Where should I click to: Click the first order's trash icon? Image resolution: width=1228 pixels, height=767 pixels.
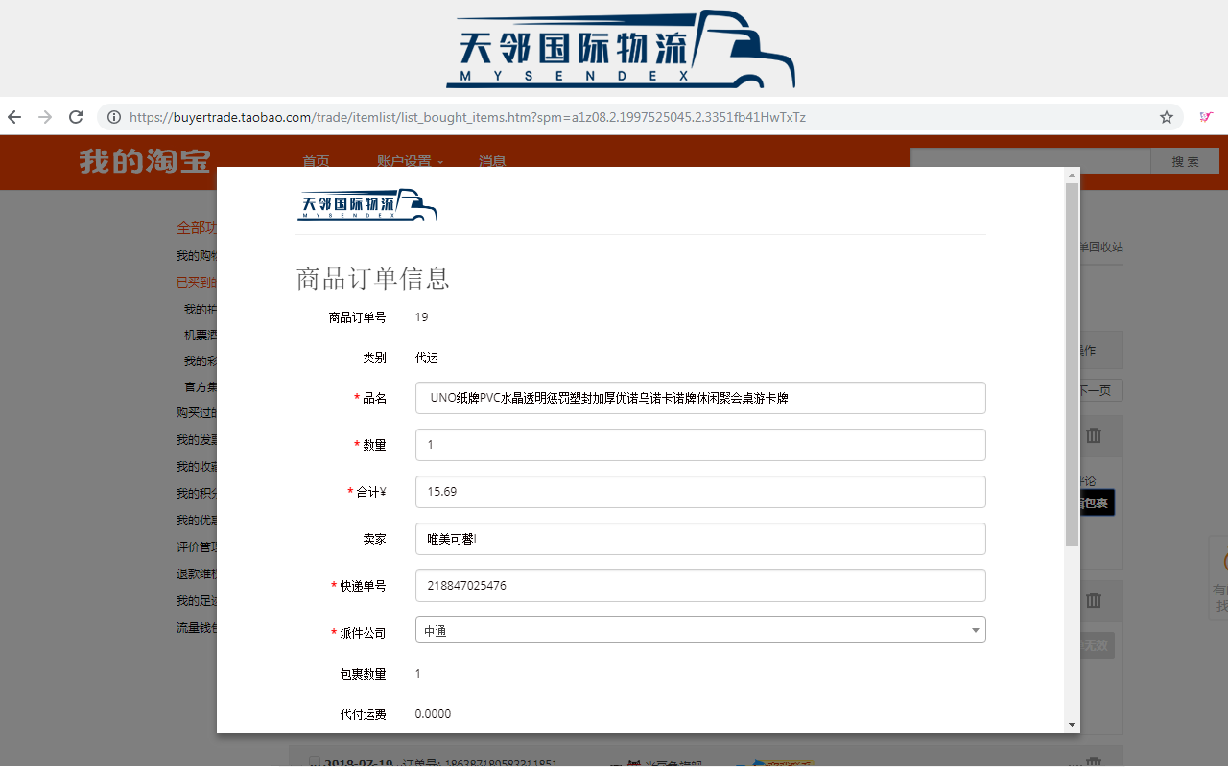1094,435
